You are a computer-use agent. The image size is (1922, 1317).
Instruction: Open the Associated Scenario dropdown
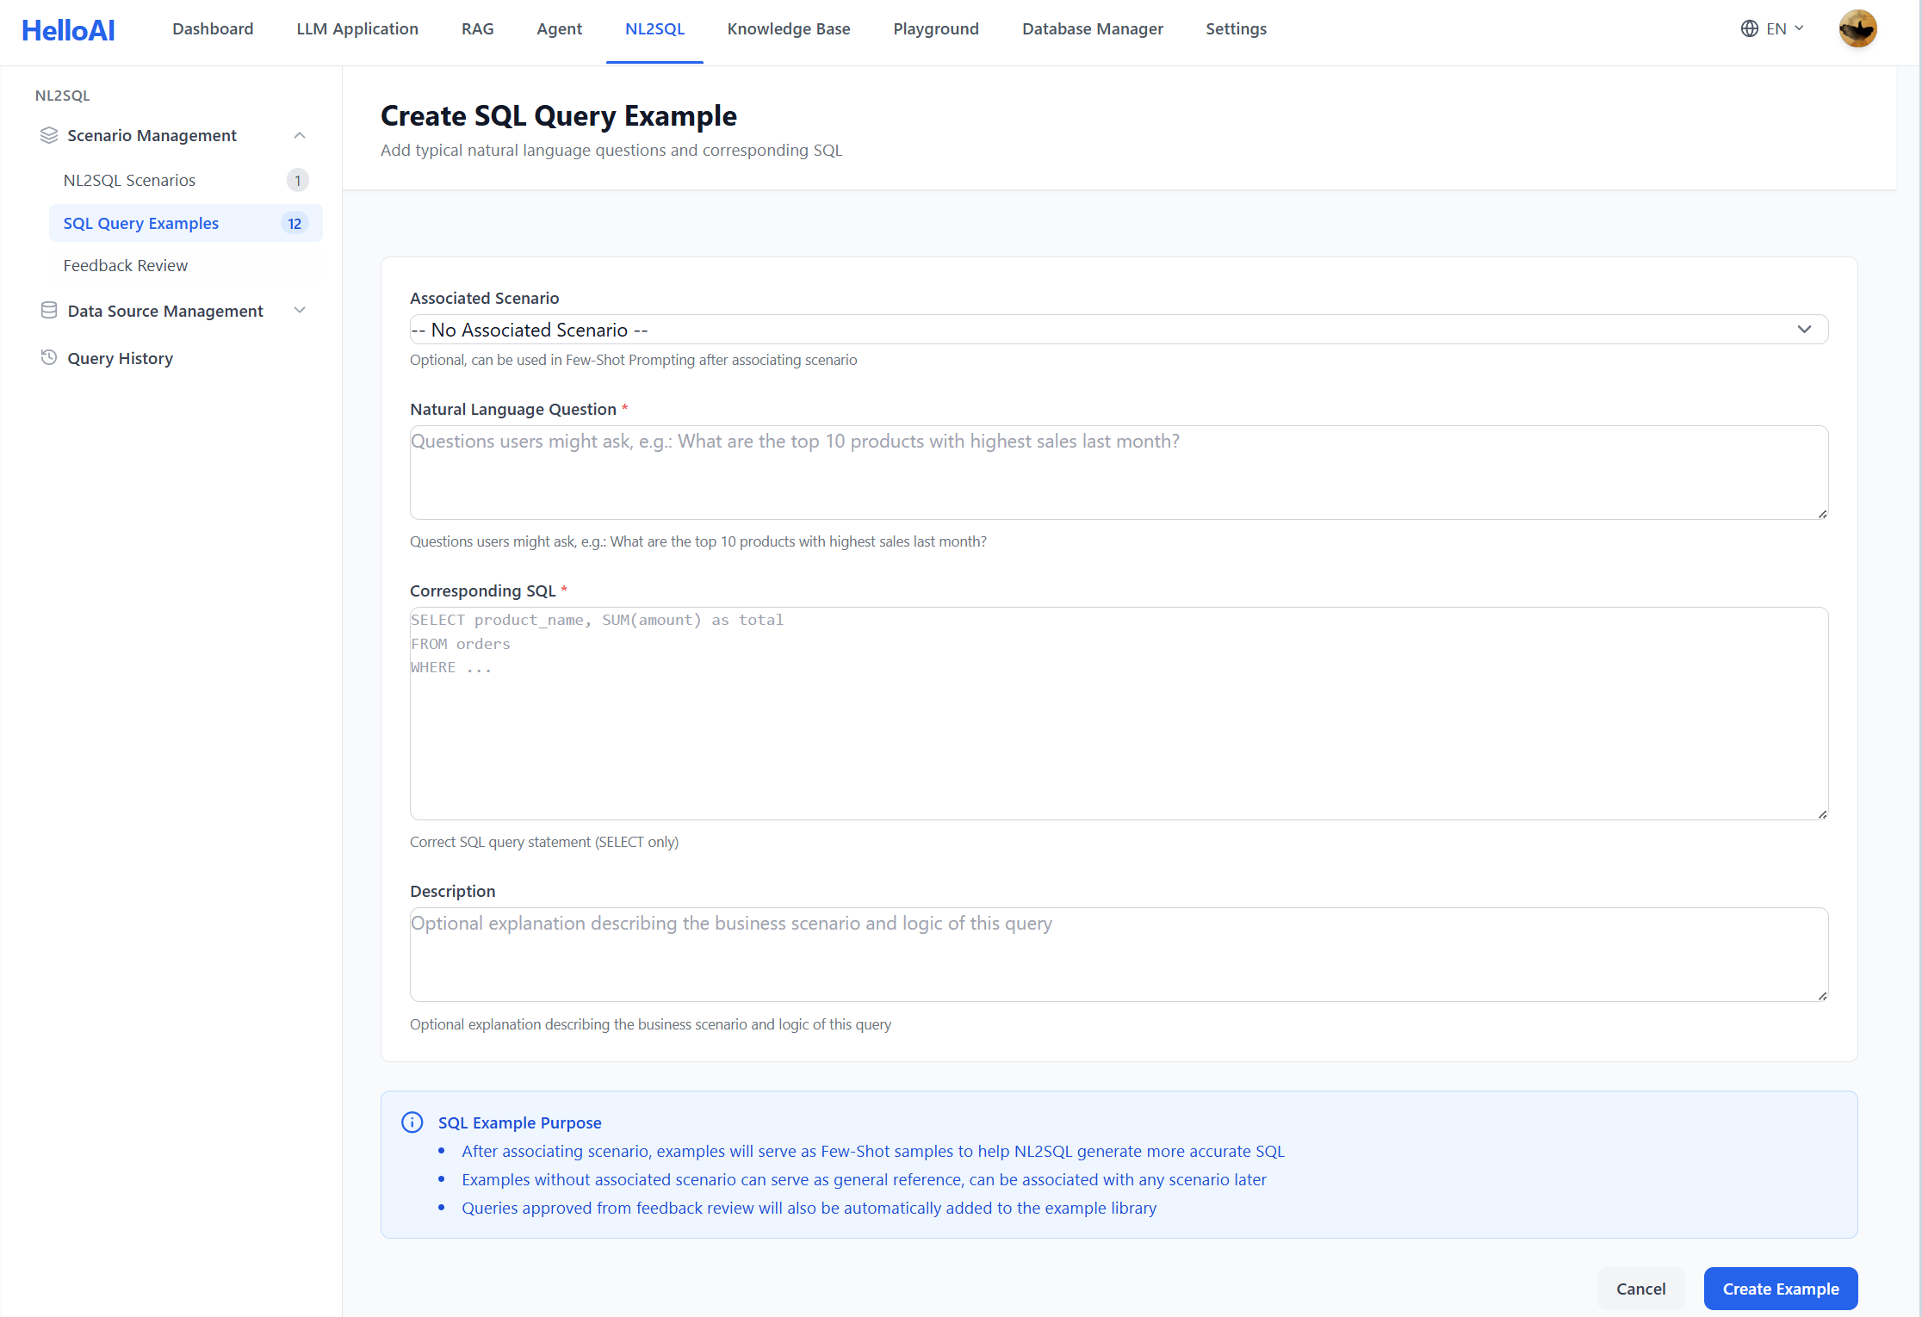1119,330
